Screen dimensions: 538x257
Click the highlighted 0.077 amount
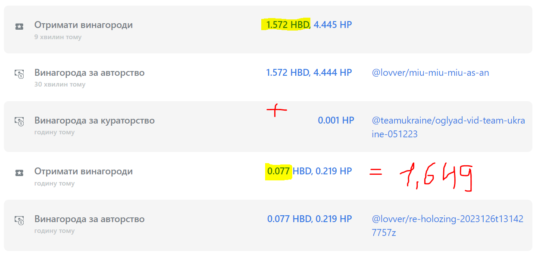pos(279,171)
